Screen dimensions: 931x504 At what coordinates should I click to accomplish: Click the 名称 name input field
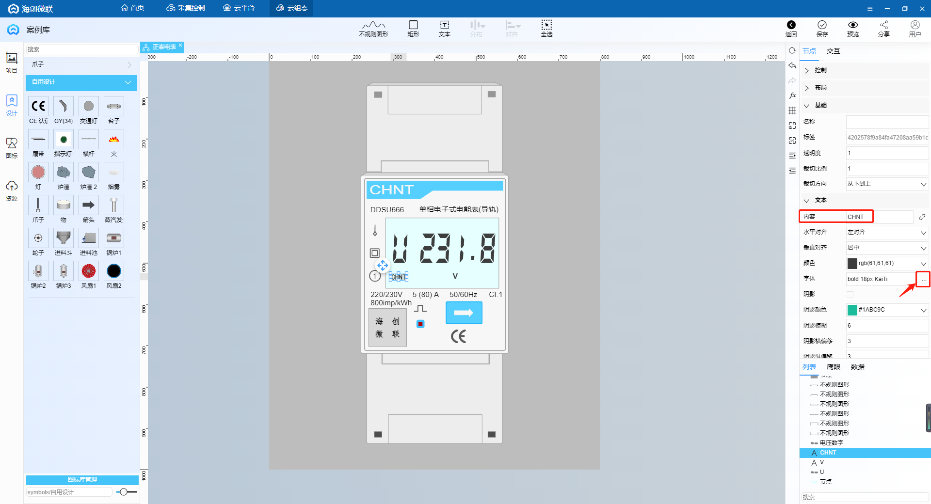point(887,122)
